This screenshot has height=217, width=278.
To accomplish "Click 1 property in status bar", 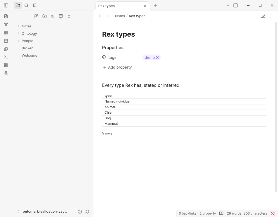I will coord(208,213).
